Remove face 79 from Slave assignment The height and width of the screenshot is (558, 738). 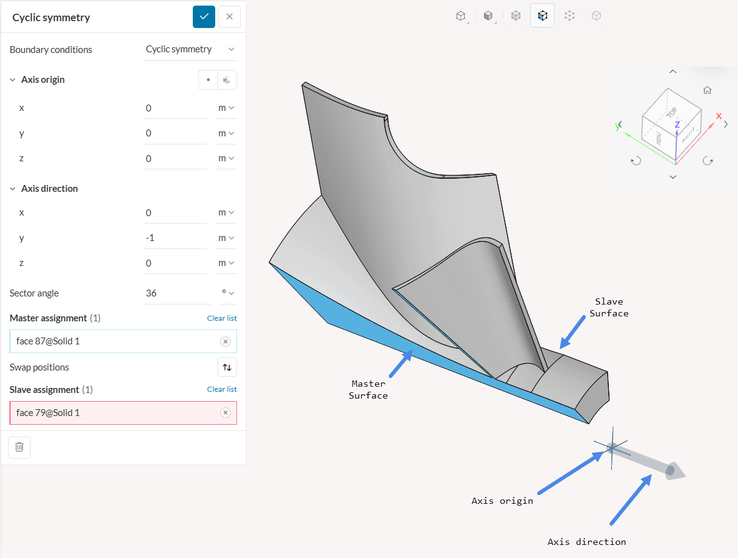(x=225, y=413)
